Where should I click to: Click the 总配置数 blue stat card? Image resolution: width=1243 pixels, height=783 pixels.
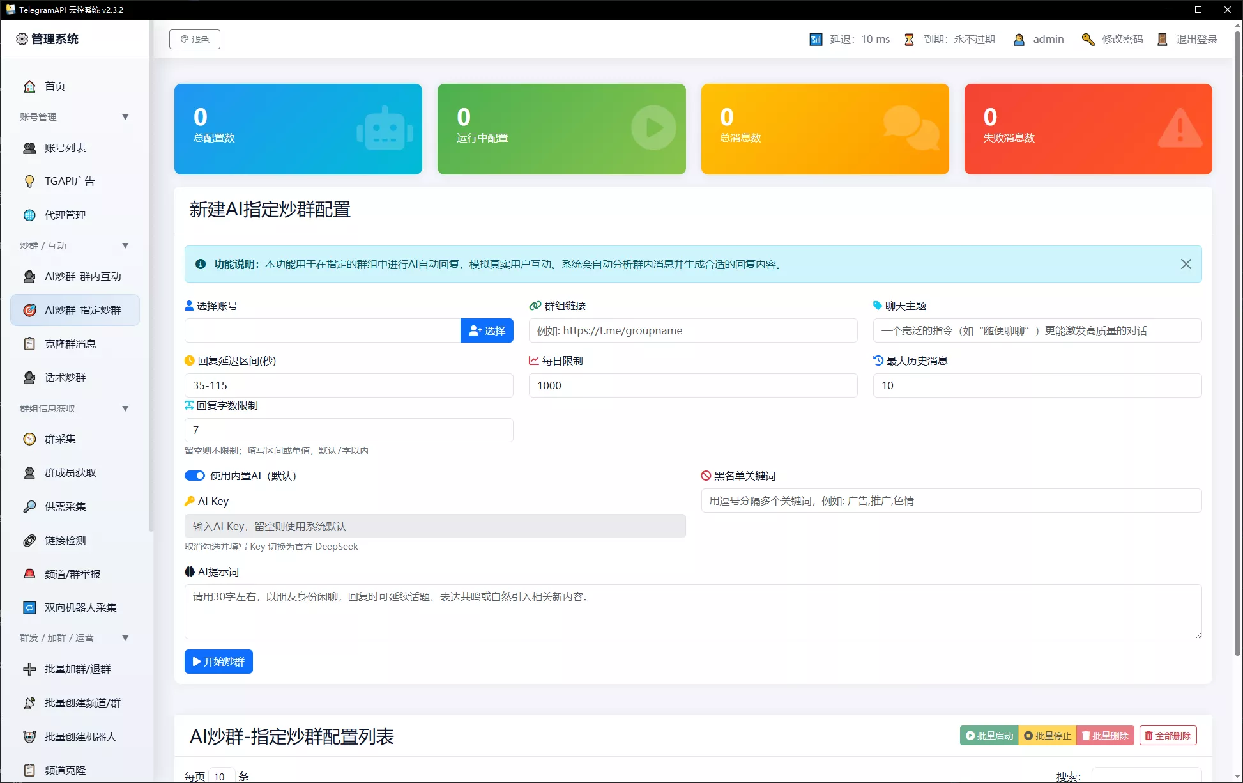click(x=298, y=129)
